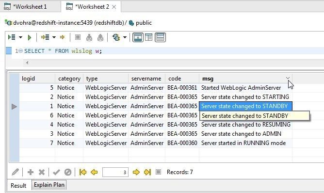
Task: Click the public schema label
Action: click(144, 23)
